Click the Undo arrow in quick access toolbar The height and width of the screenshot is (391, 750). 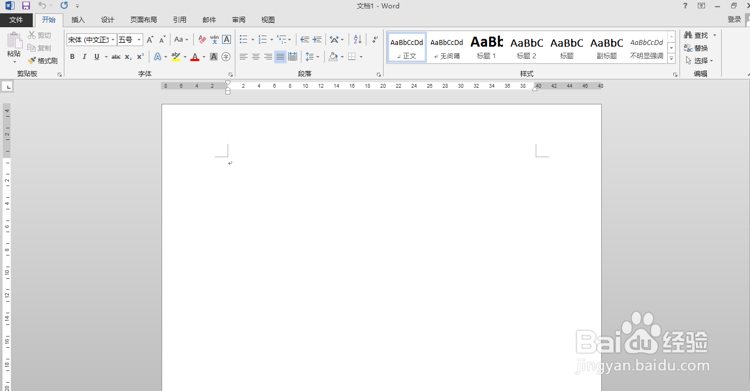coord(42,6)
